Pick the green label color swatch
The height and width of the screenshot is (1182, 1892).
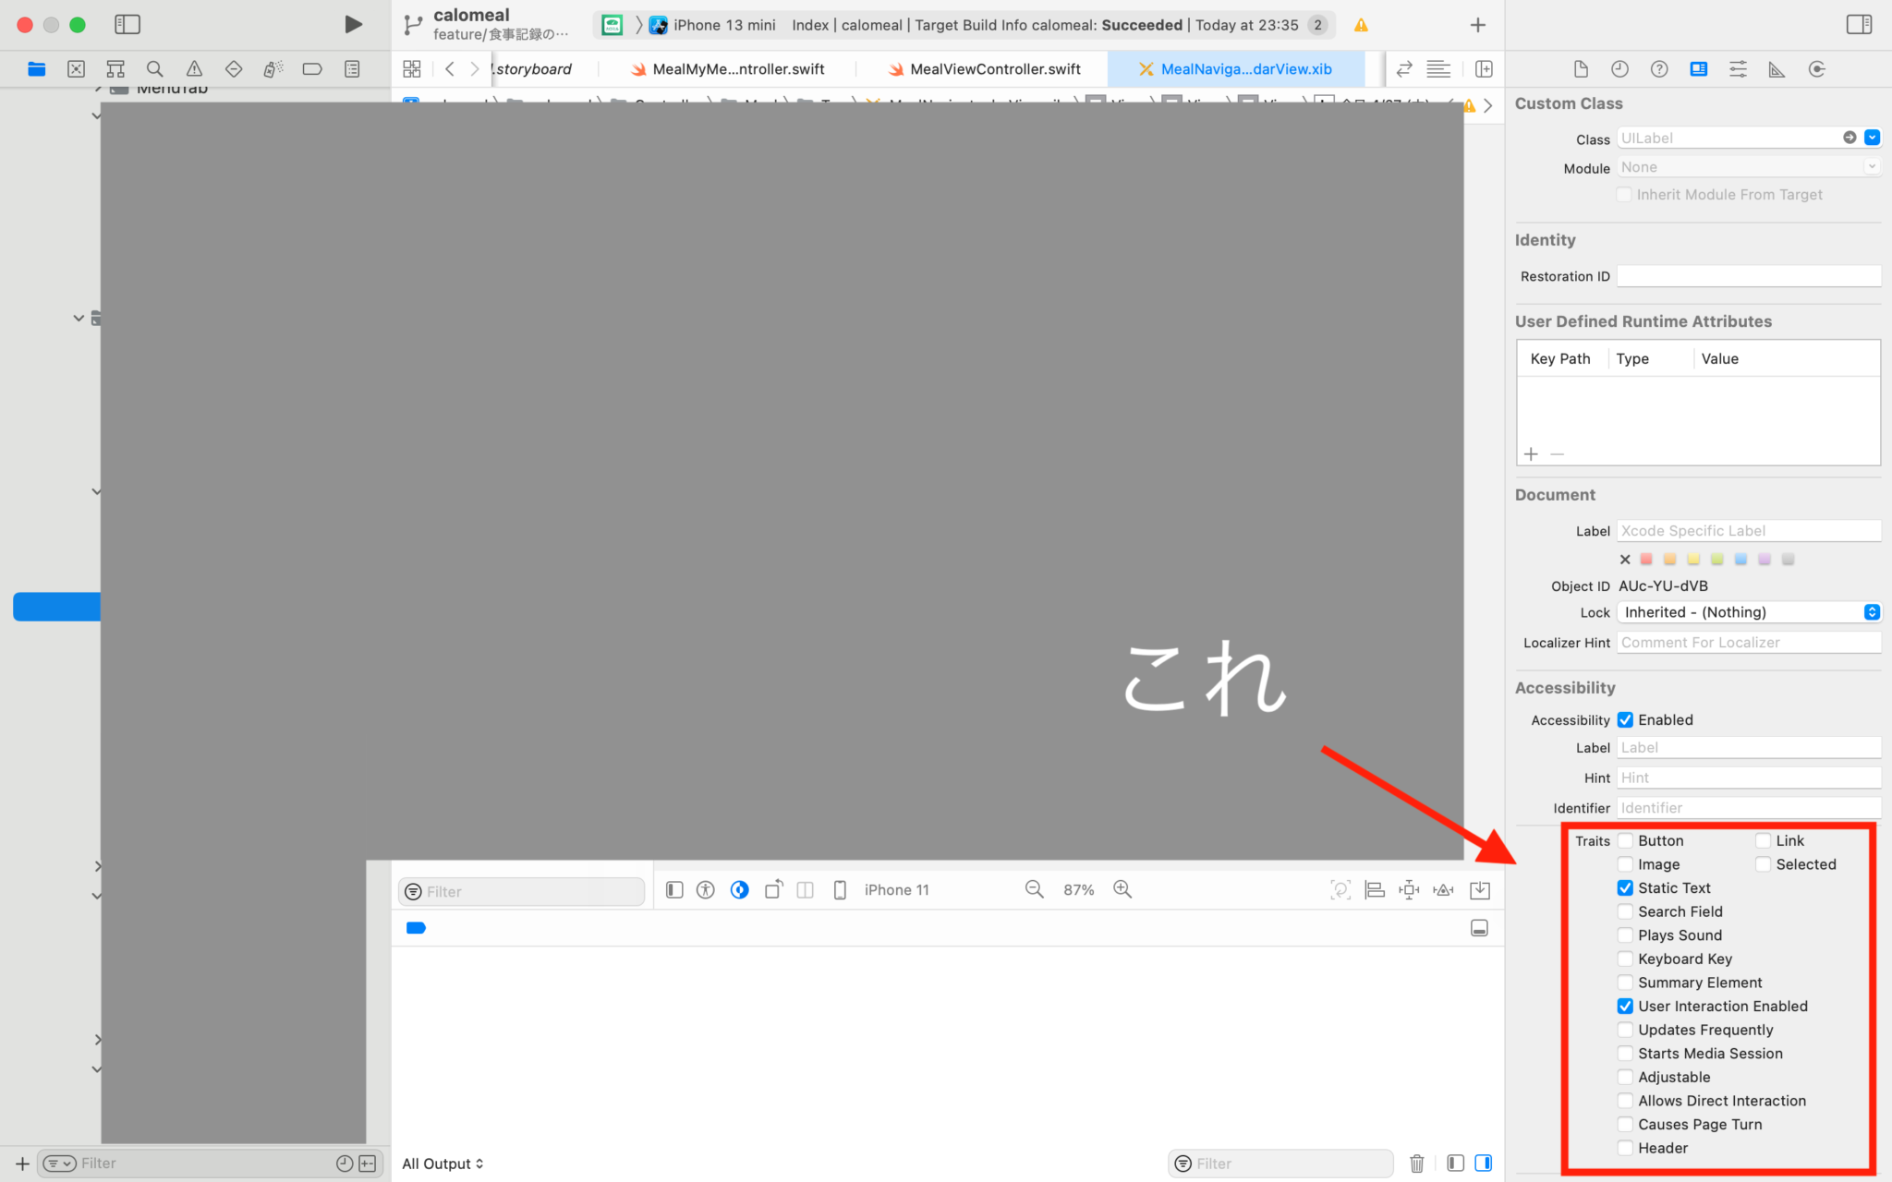[1716, 559]
